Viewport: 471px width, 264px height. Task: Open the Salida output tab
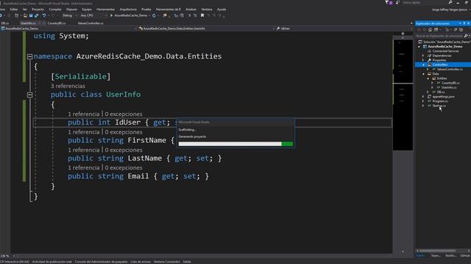(187, 262)
